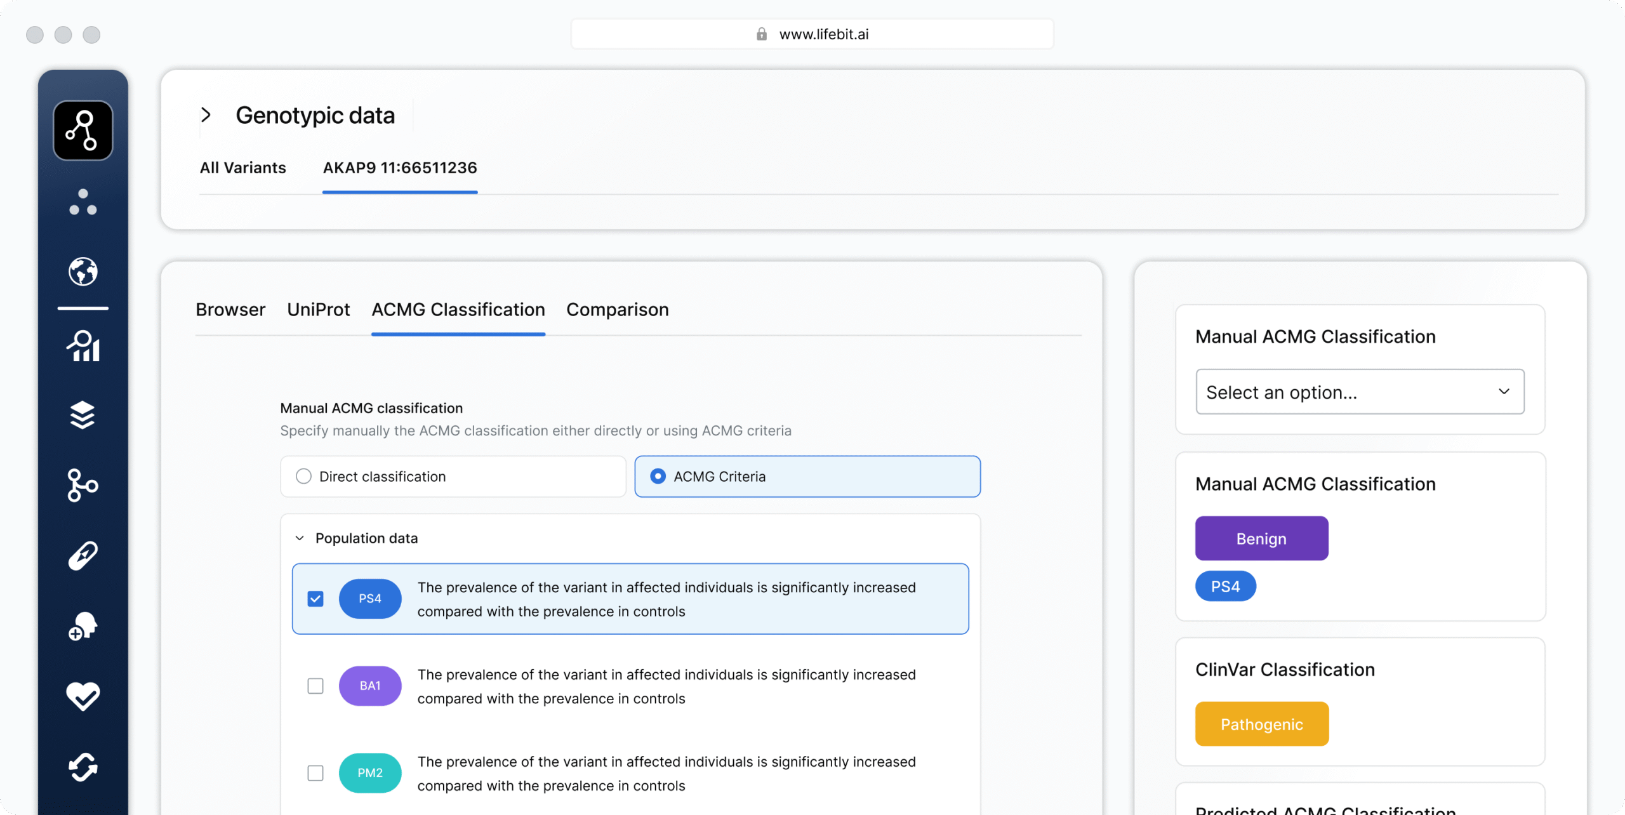
Task: Click the stacked layers sidebar icon
Action: click(x=83, y=415)
